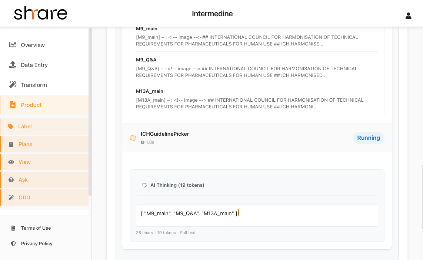Screen dimensions: 423x260
Task: Click the blue Running status button
Action: pos(368,138)
